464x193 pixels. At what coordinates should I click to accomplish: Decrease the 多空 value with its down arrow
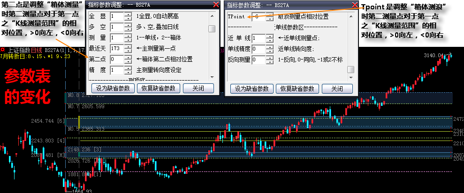pyautogui.click(x=128, y=29)
